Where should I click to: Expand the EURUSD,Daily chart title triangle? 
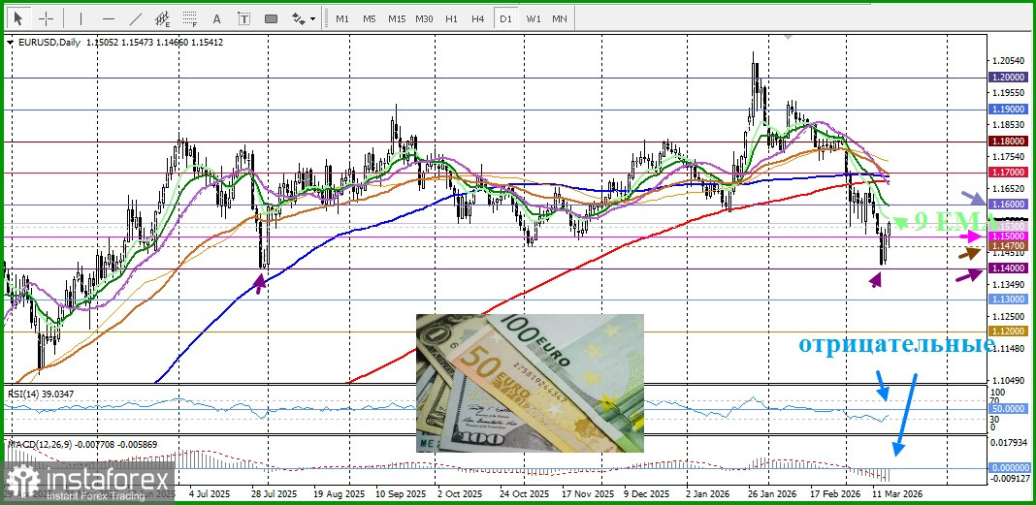[x=10, y=43]
